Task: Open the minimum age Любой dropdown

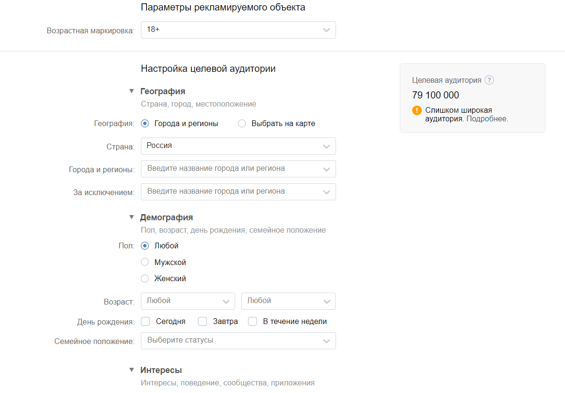Action: [x=188, y=301]
